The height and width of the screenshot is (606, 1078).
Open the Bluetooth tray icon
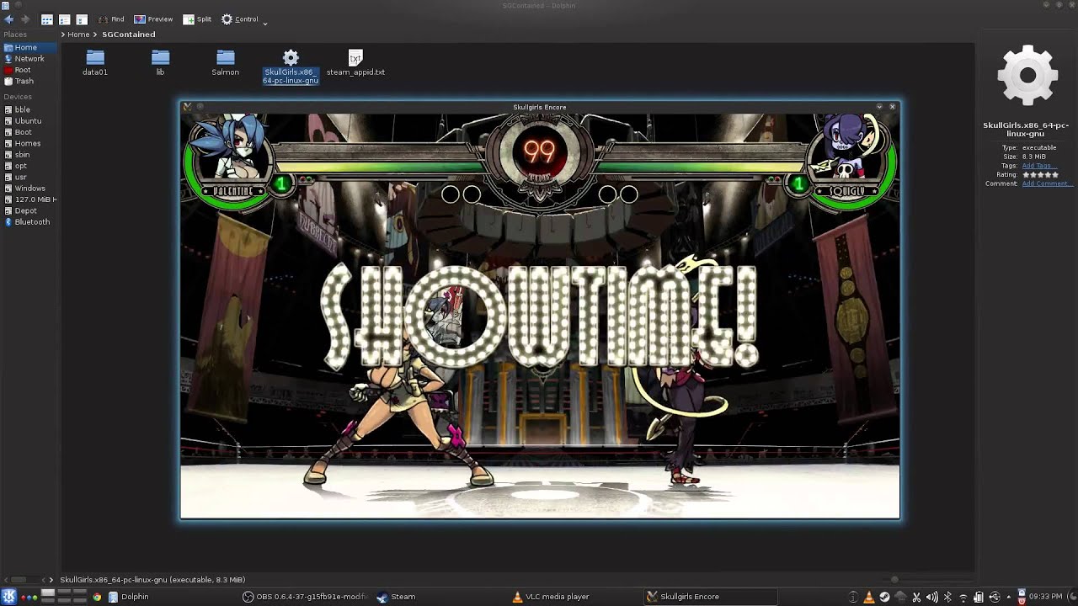947,597
